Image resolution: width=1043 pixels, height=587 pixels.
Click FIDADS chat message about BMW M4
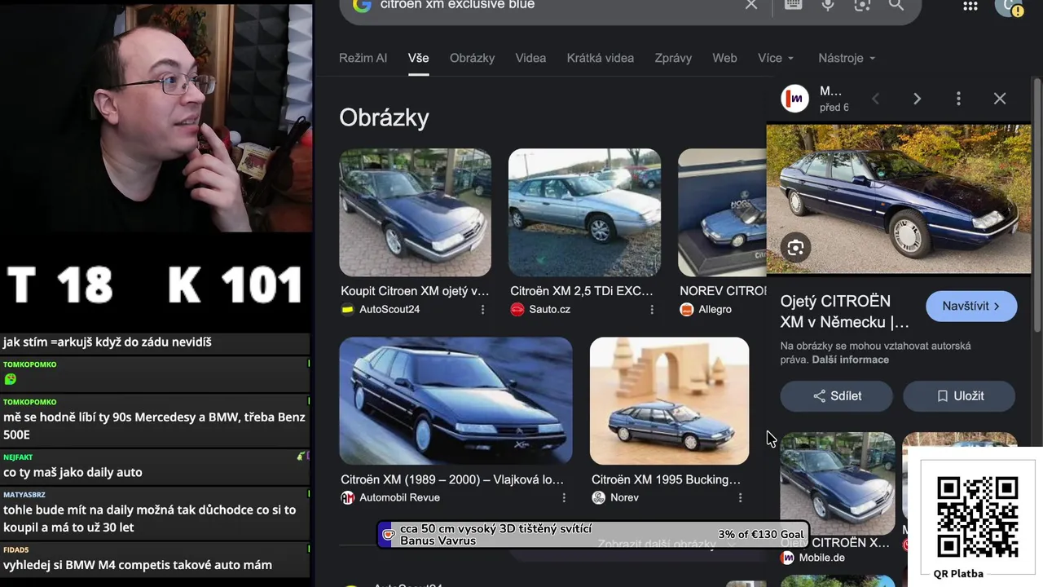[137, 565]
